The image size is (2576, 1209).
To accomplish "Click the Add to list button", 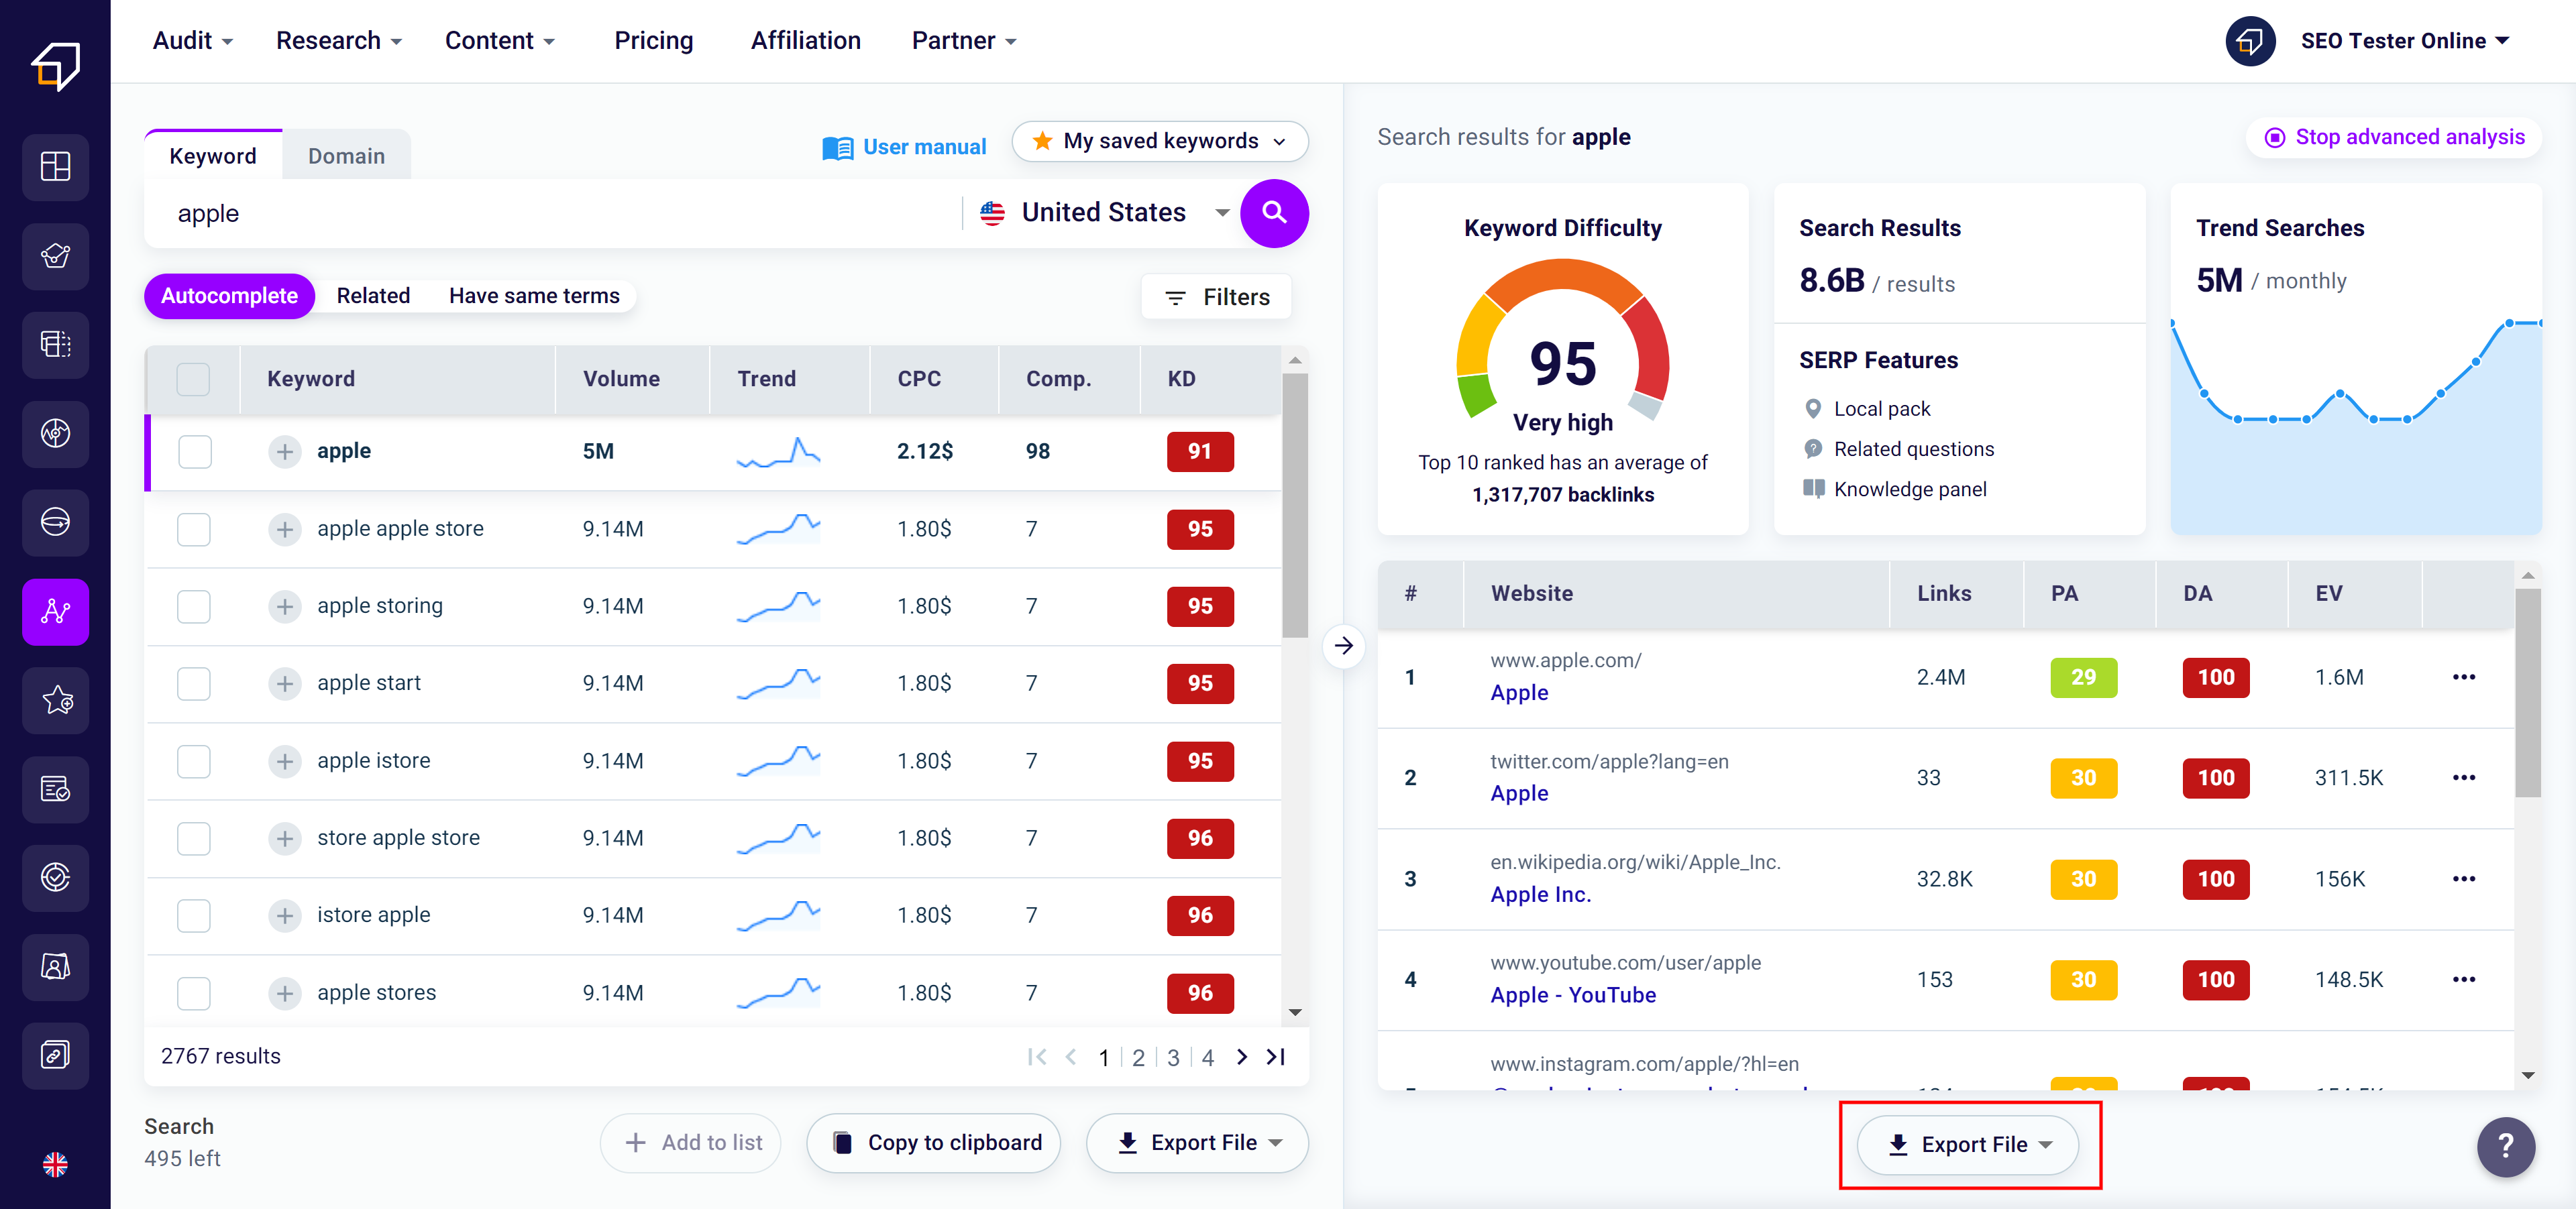I will pos(690,1143).
